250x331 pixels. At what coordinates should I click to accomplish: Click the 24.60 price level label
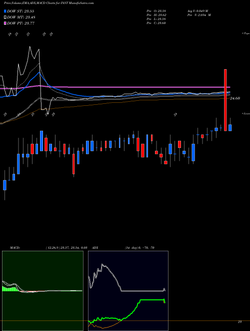tap(235, 98)
